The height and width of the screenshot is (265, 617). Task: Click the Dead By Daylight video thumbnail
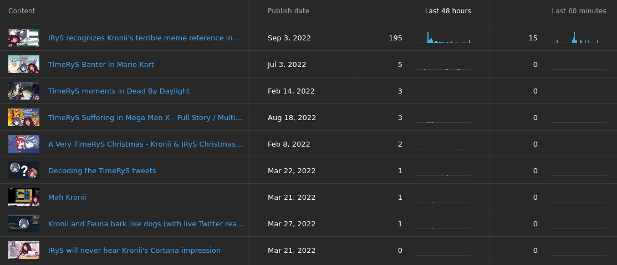point(24,91)
